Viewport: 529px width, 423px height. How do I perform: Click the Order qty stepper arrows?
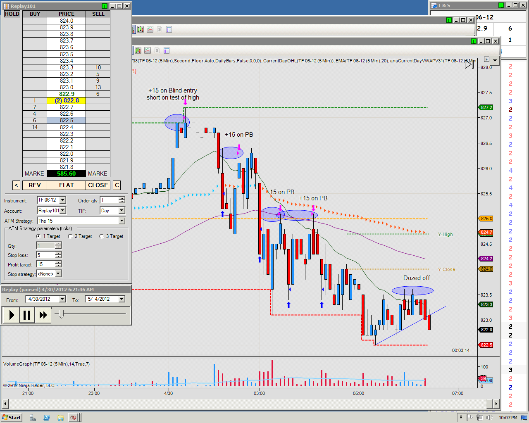point(122,200)
